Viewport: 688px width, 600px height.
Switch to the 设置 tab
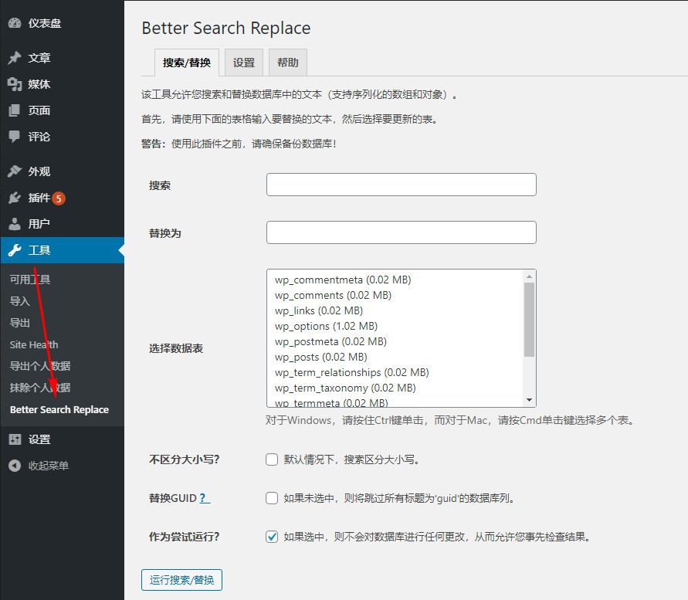243,63
